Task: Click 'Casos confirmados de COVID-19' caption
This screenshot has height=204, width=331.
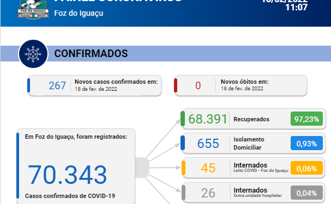Action: pyautogui.click(x=70, y=196)
